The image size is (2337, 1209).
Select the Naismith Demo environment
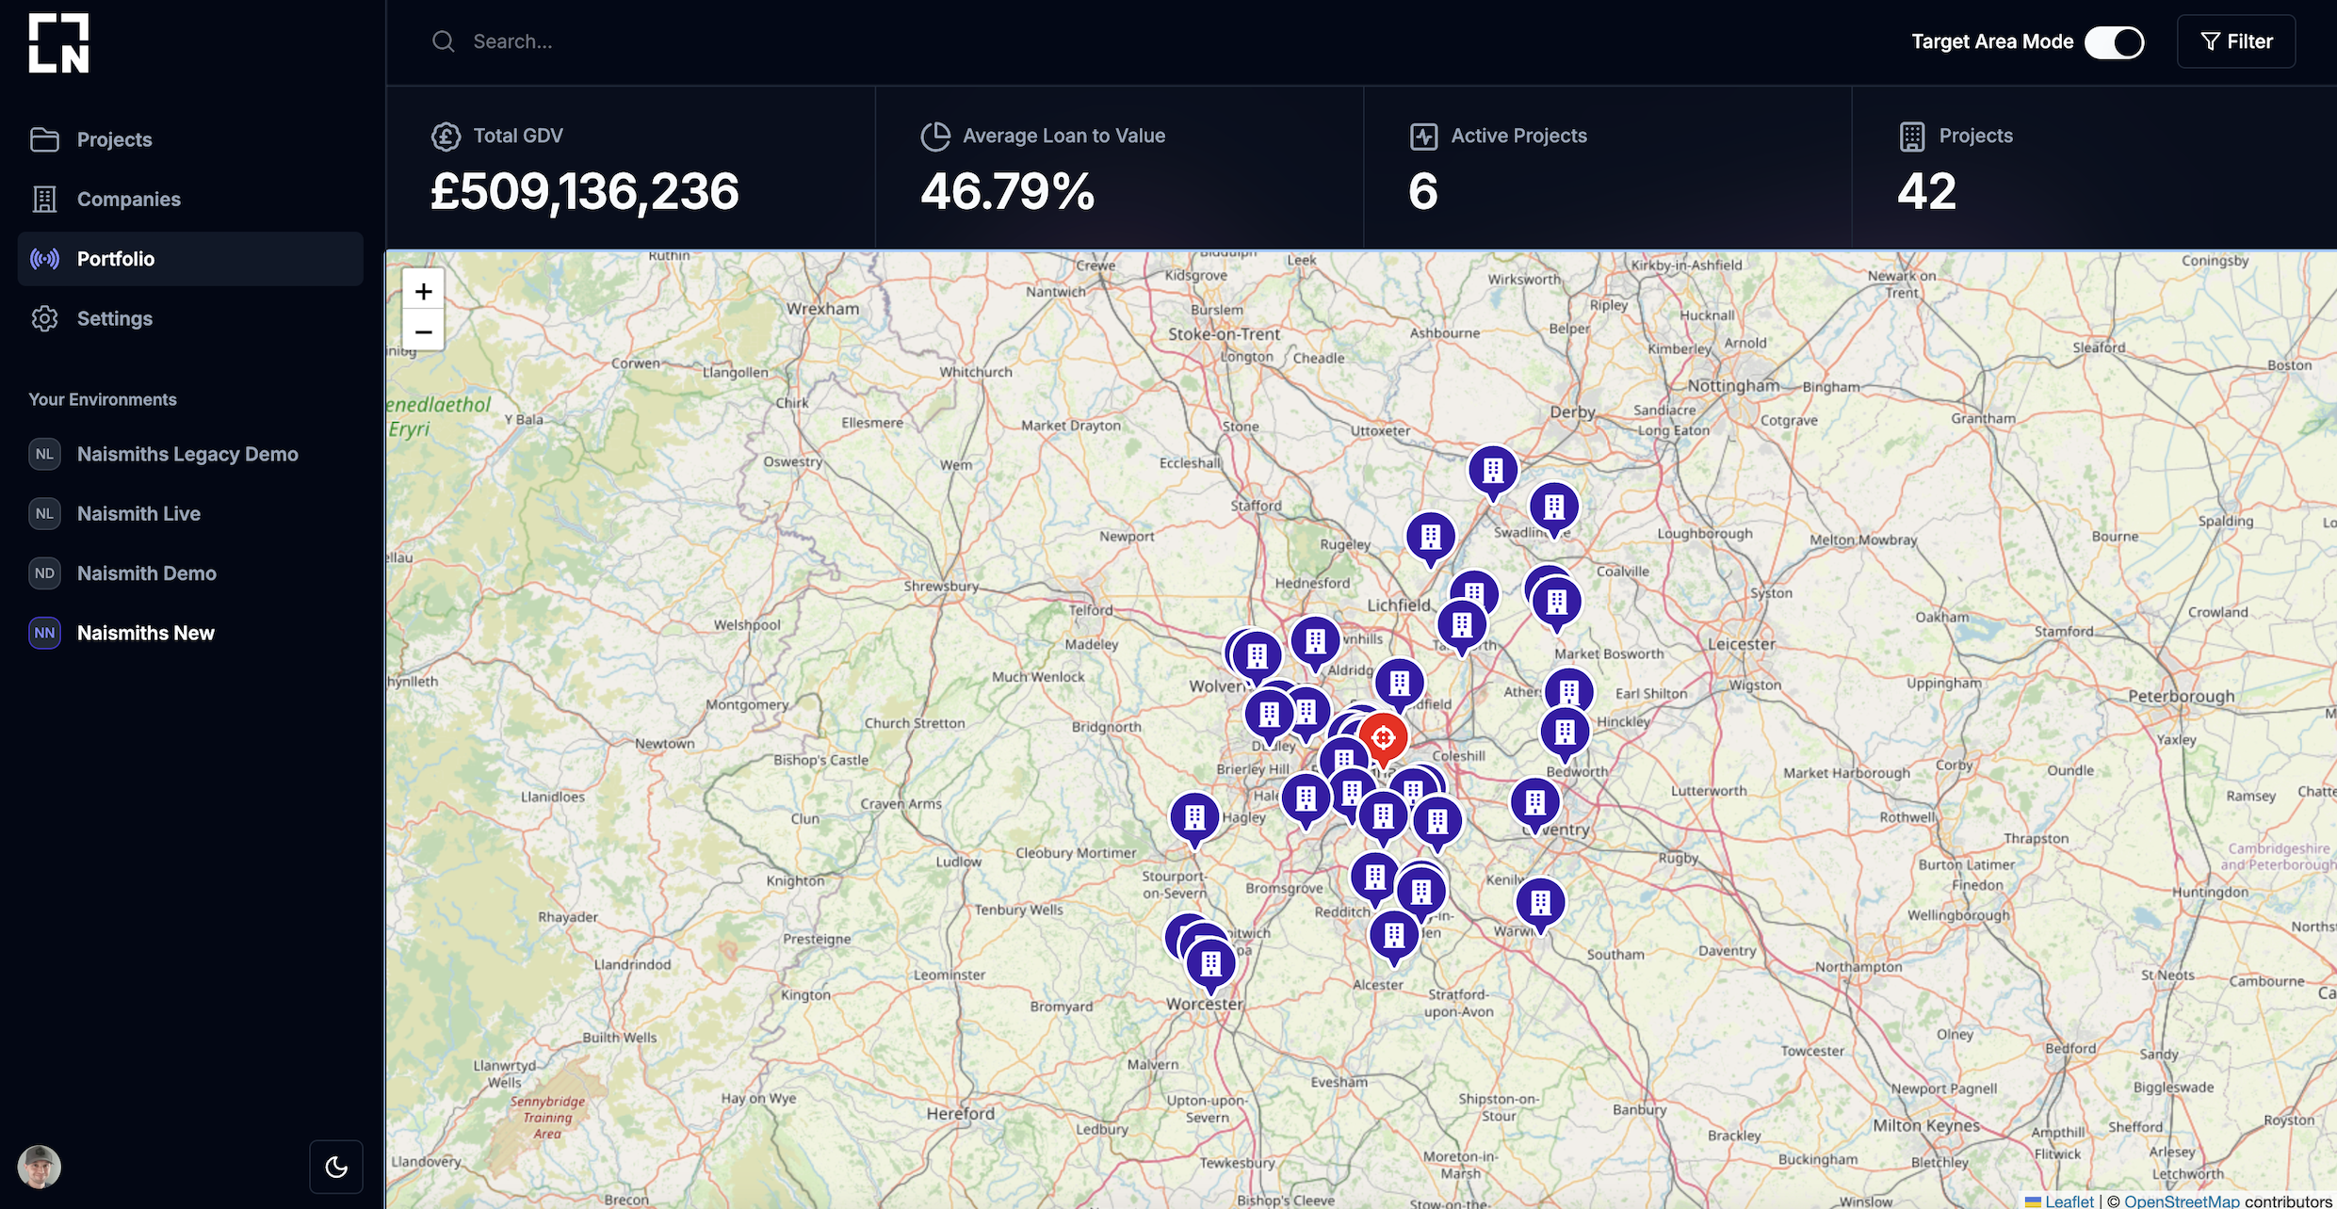click(146, 572)
